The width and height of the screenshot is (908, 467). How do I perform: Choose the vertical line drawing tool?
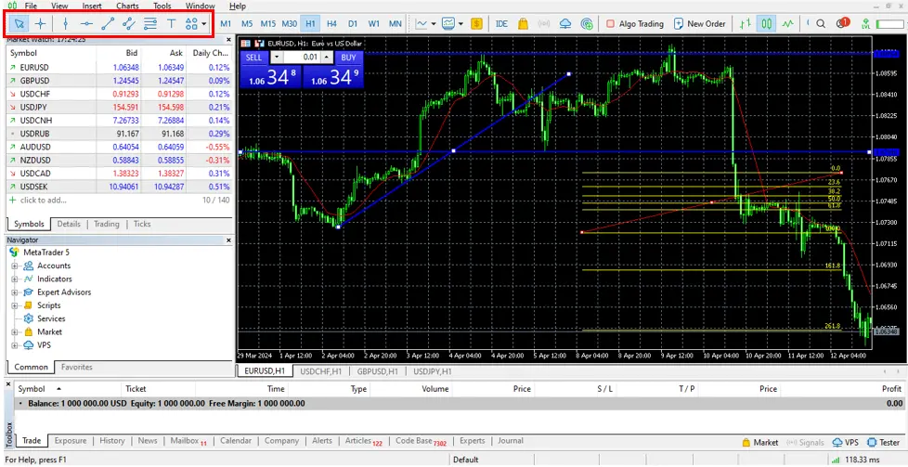[65, 24]
